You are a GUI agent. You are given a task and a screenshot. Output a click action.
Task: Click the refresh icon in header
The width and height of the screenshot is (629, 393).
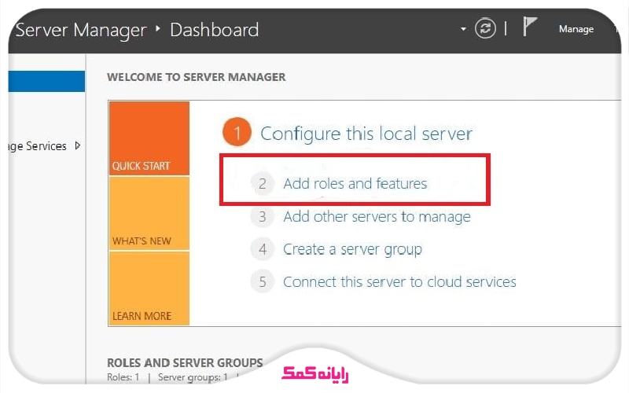[x=485, y=29]
